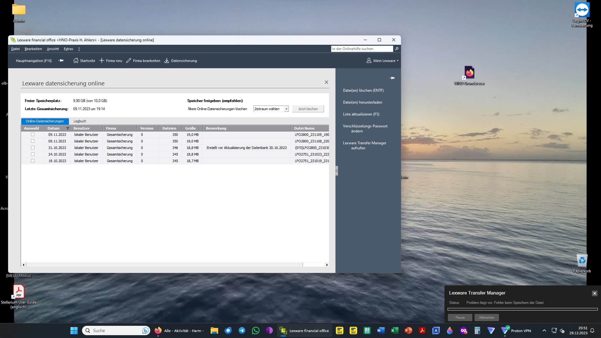Select the first 09.11.2023 backup checkbox

pyautogui.click(x=33, y=135)
